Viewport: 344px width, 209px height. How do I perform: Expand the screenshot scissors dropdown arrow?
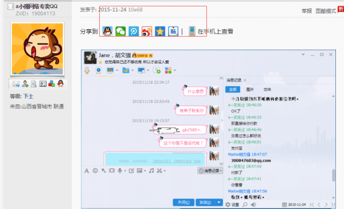click(x=165, y=171)
